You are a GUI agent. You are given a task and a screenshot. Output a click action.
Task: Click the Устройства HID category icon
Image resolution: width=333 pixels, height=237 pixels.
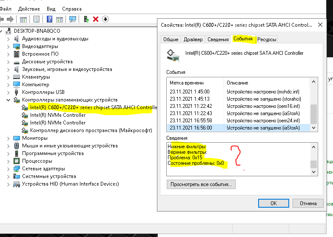(x=16, y=184)
